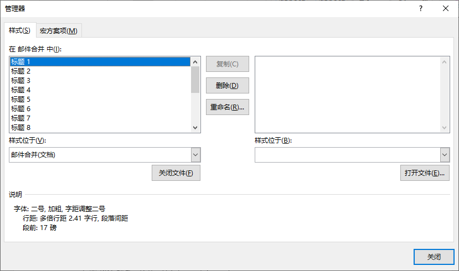Screen dimensions: 459x271
Task: Click the 打开文件(E)... button
Action: [x=425, y=173]
